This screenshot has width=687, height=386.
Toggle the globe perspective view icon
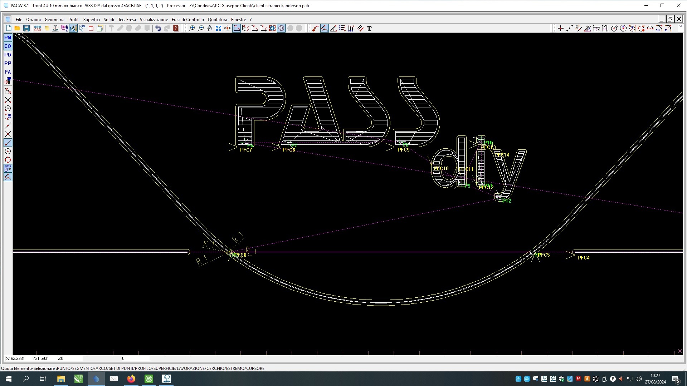(281, 28)
